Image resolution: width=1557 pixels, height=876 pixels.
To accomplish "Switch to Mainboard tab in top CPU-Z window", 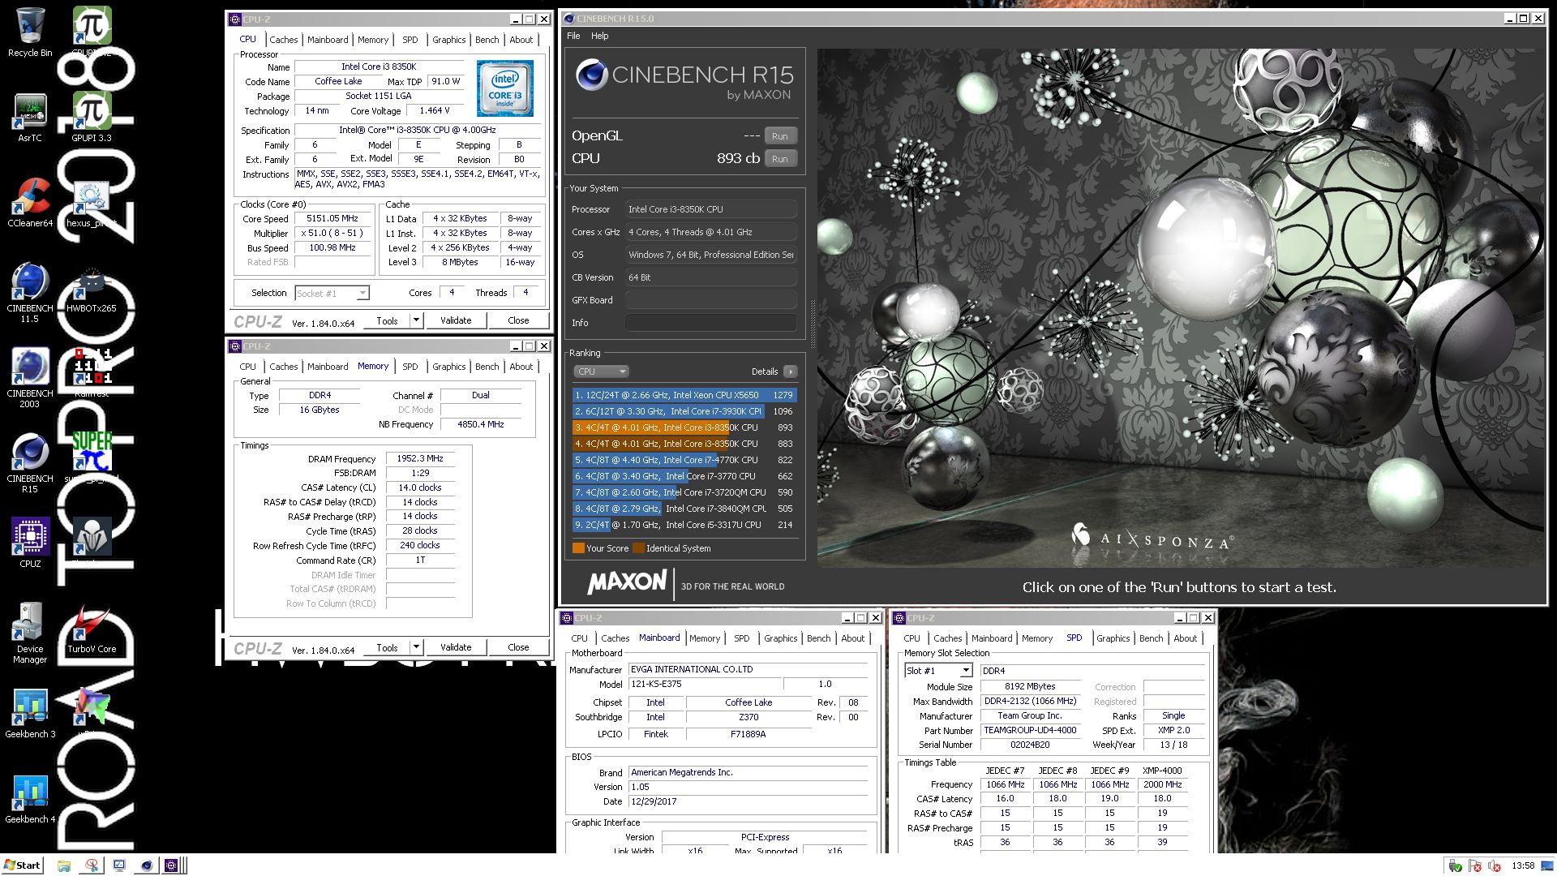I will point(328,40).
